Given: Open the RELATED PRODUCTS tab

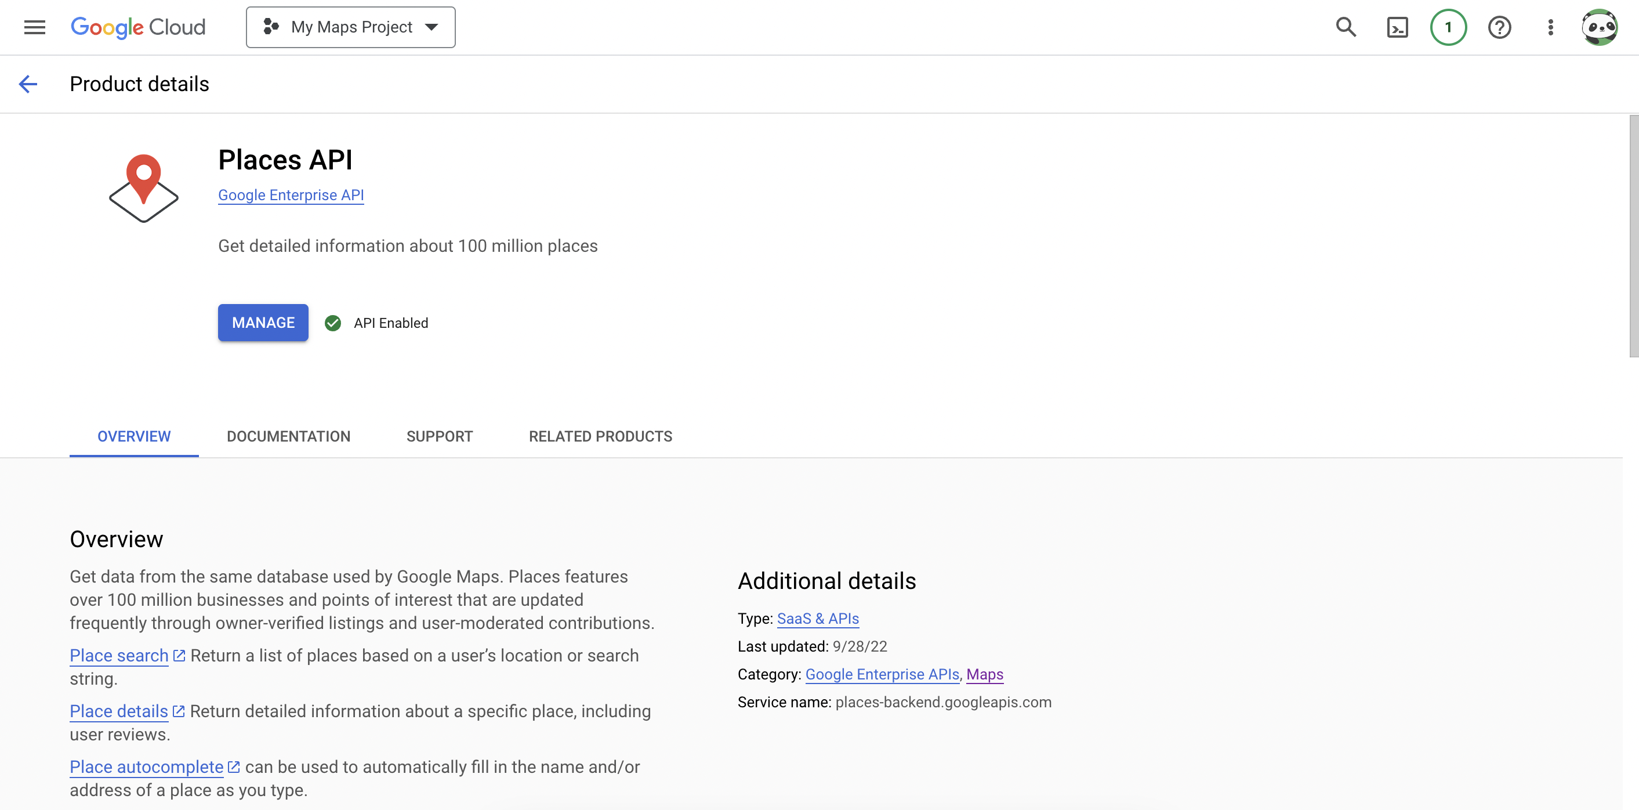Looking at the screenshot, I should pyautogui.click(x=600, y=436).
